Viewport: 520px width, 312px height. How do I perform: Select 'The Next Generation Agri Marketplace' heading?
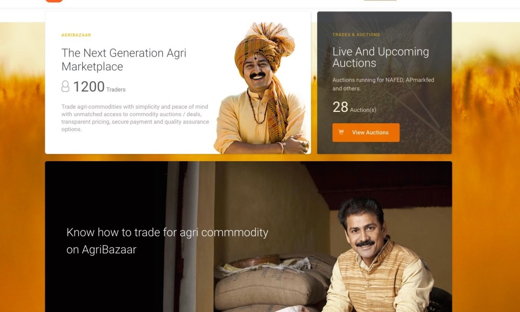[124, 60]
